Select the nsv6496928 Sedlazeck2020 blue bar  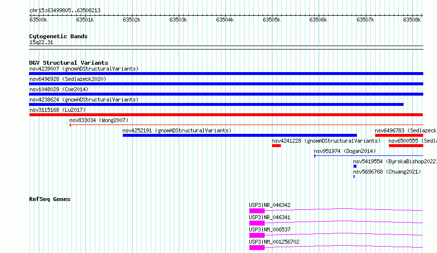pos(226,84)
